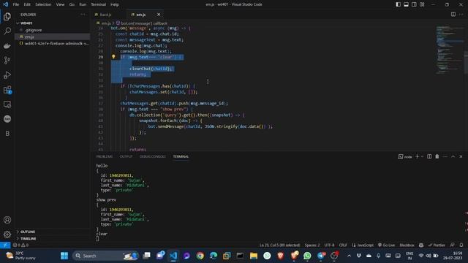The width and height of the screenshot is (468, 263).
Task: Click the code minimap
Action: [449, 50]
